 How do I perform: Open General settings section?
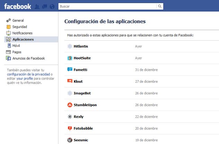tap(18, 20)
